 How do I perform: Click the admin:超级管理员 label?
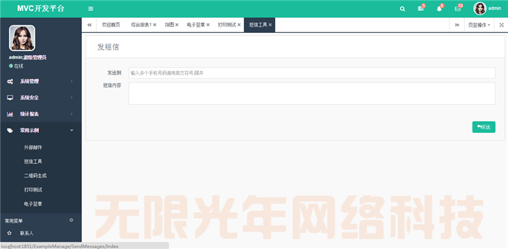tap(28, 58)
